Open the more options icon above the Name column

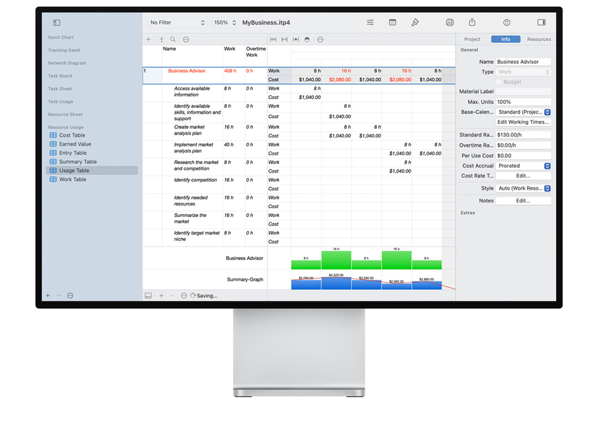186,40
